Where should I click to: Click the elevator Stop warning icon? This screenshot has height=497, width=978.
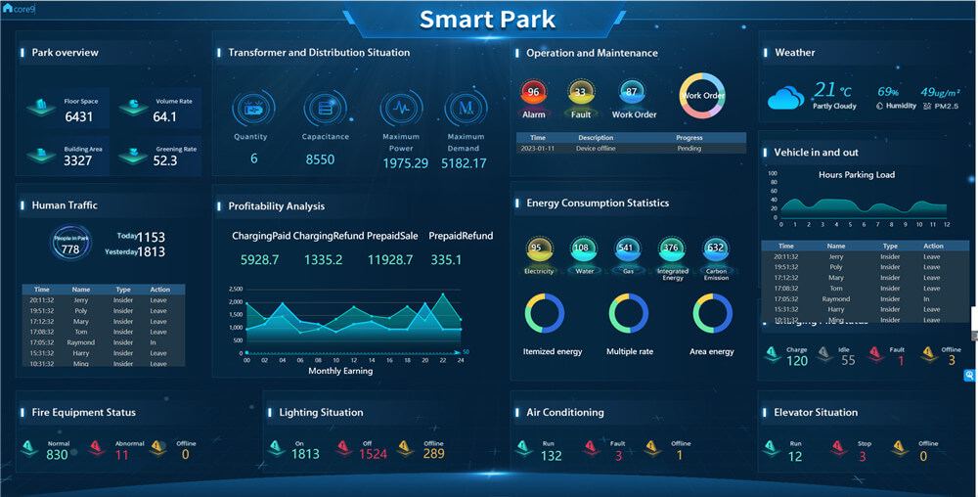[x=838, y=448]
